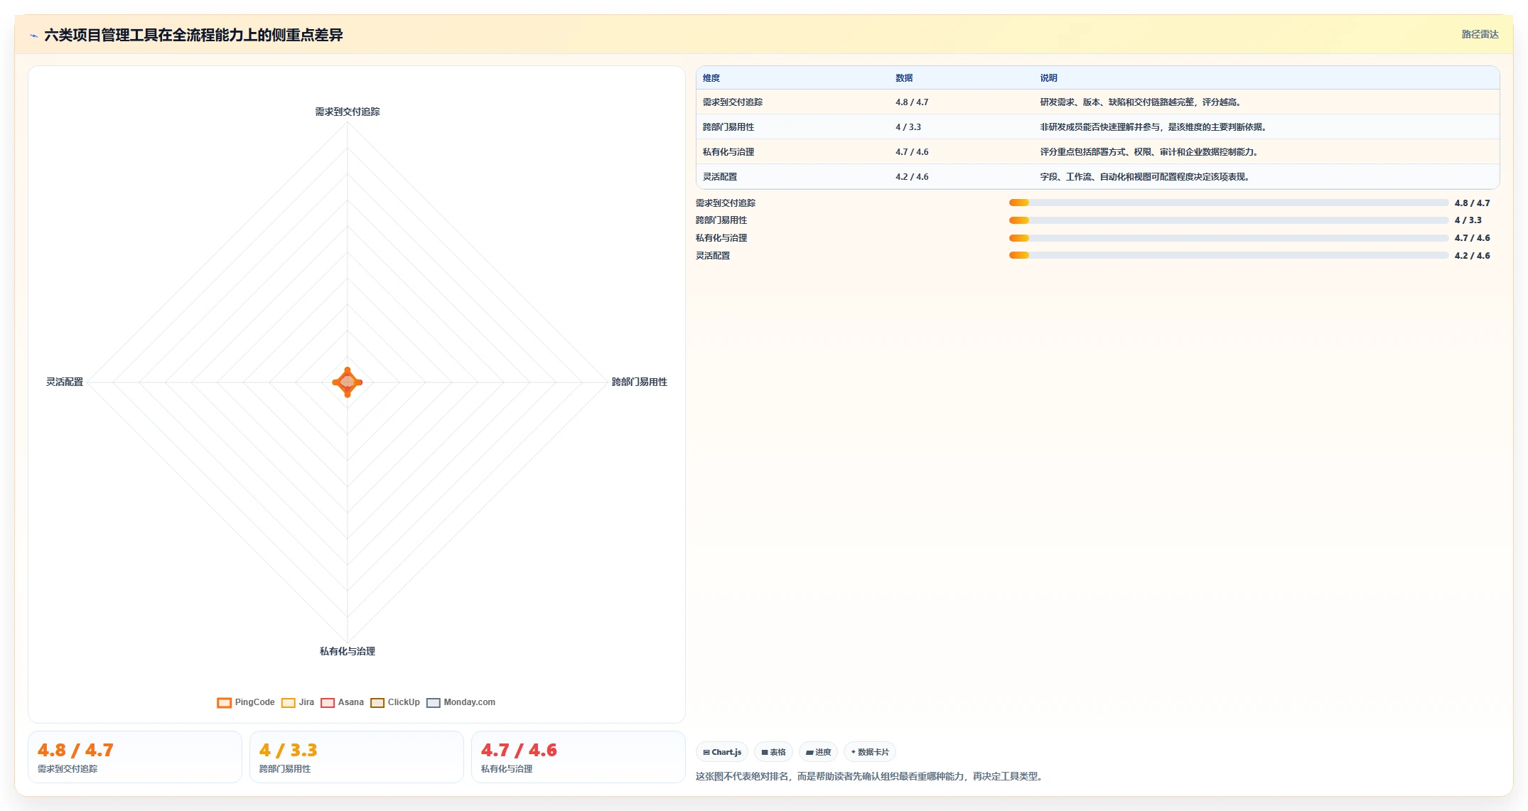
Task: Click the 维度 column header
Action: (711, 78)
